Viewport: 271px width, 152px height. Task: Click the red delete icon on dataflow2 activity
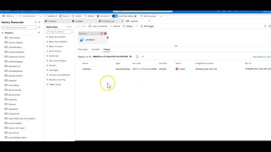105,34
